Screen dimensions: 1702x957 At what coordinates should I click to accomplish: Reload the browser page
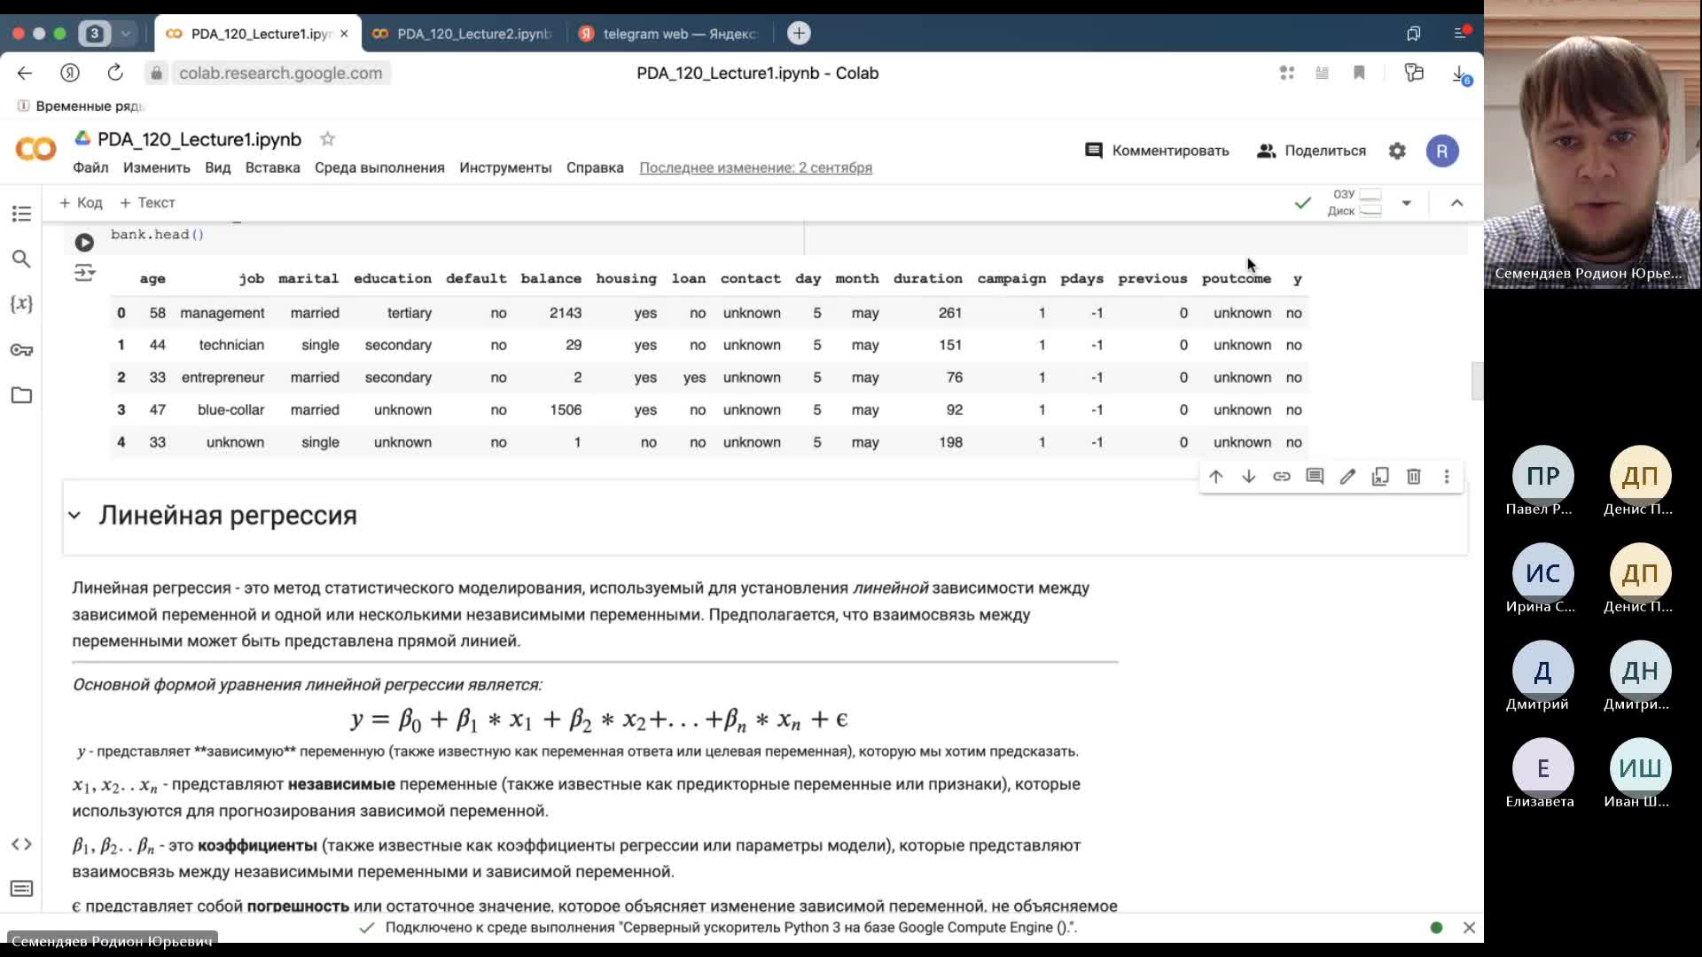tap(115, 73)
